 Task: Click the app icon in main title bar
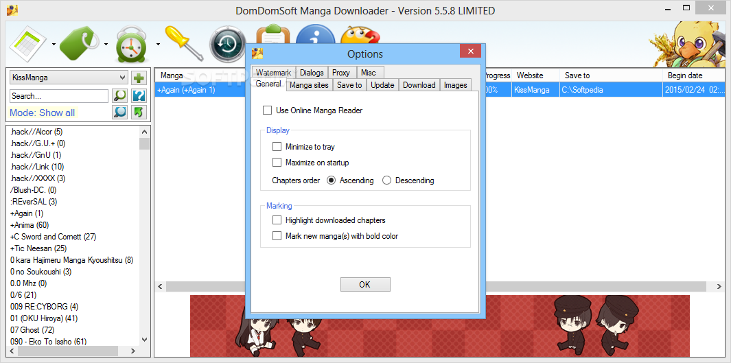pyautogui.click(x=12, y=10)
